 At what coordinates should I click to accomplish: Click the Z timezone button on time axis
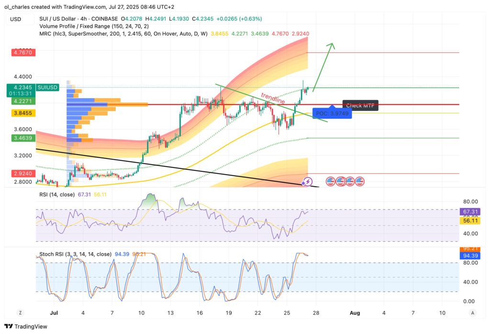point(21,312)
